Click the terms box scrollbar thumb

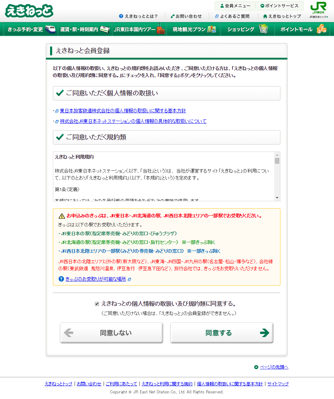(277, 161)
